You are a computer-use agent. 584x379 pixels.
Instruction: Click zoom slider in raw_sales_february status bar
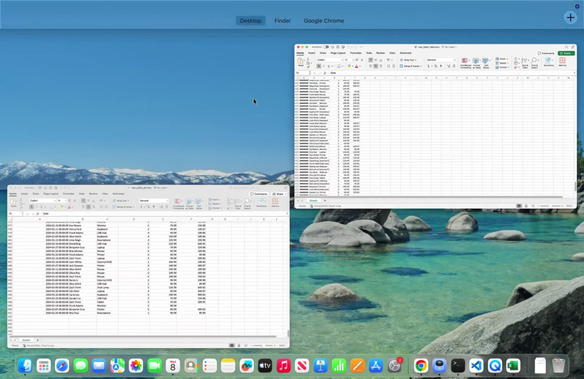551,206
